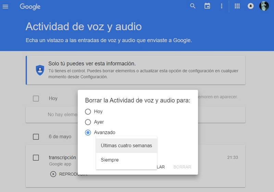This screenshot has height=192, width=274.
Task: Select the Ayer radio option
Action: point(88,122)
